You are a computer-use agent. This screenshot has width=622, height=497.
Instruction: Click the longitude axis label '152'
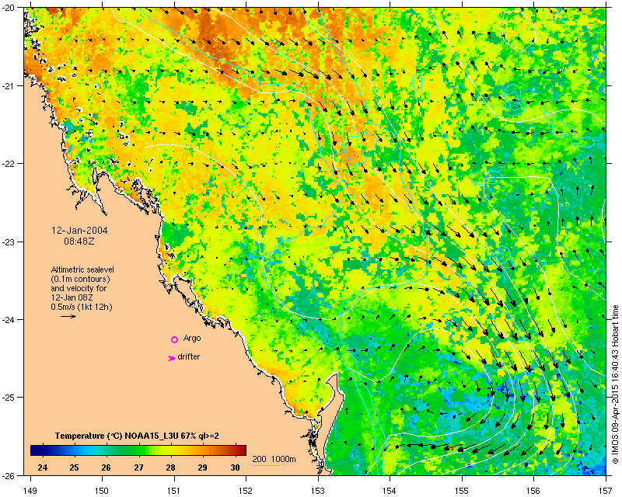pos(246,491)
